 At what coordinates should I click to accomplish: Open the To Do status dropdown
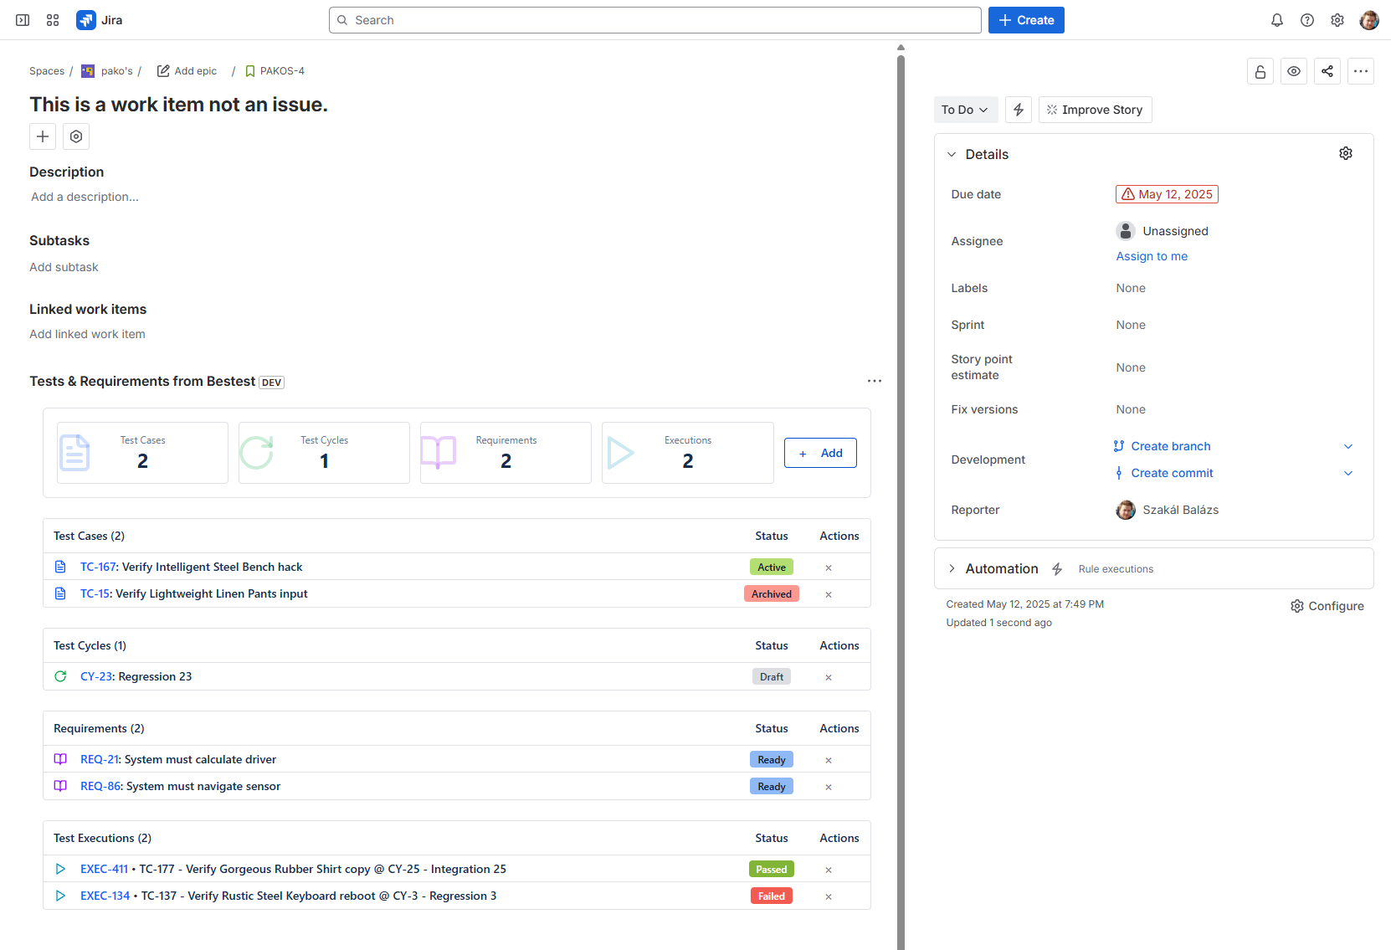tap(964, 110)
